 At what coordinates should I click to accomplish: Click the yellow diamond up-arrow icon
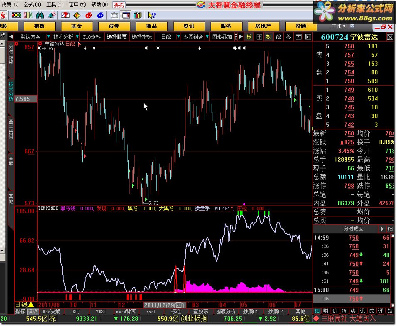77,15
